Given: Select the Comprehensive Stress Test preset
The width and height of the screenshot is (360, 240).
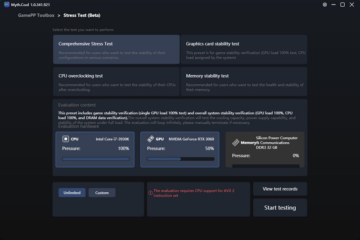Looking at the screenshot, I should 117,50.
